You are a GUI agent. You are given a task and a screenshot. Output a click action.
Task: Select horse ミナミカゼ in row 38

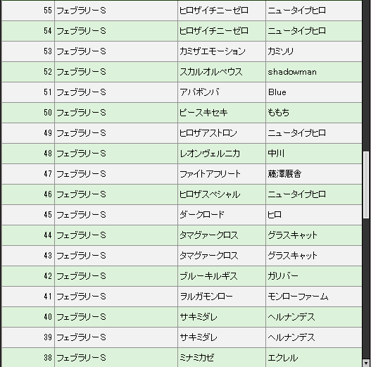[x=197, y=358]
